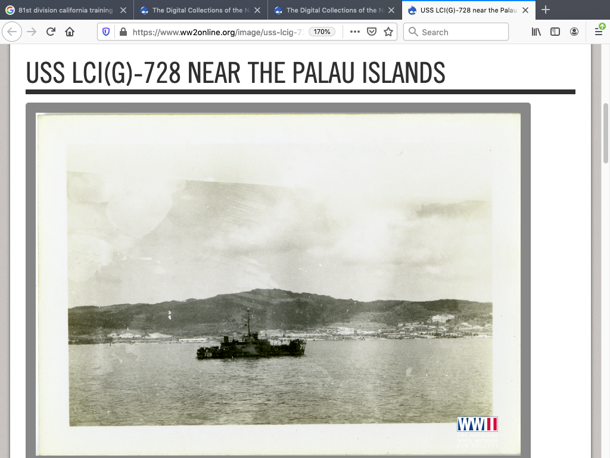This screenshot has width=610, height=458.
Task: Close the USS LCI(G)-728 tab
Action: tap(525, 10)
